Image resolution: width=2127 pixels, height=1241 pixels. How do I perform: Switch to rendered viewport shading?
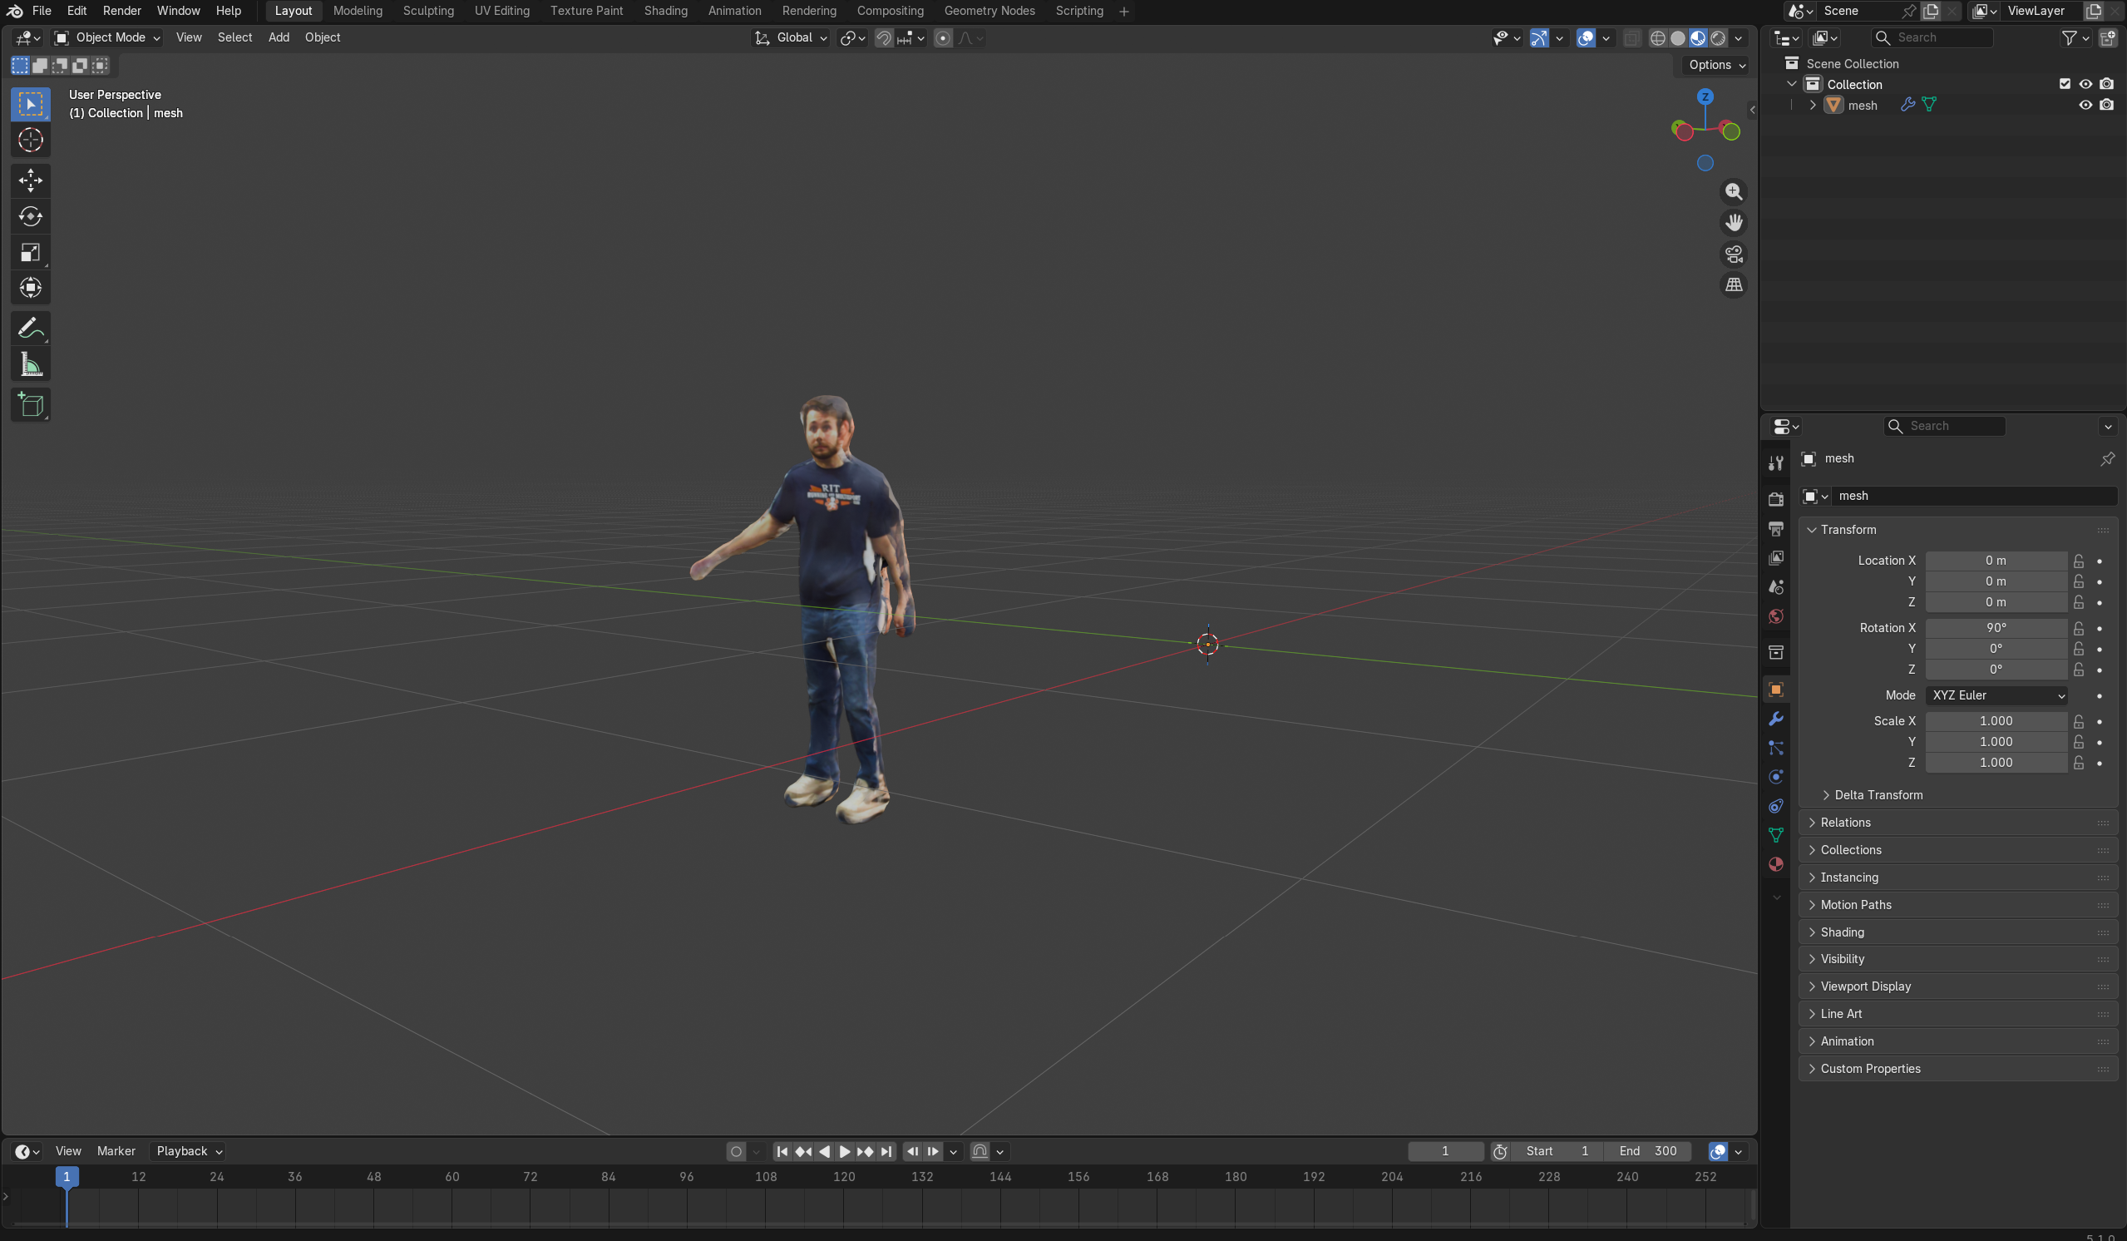coord(1718,38)
